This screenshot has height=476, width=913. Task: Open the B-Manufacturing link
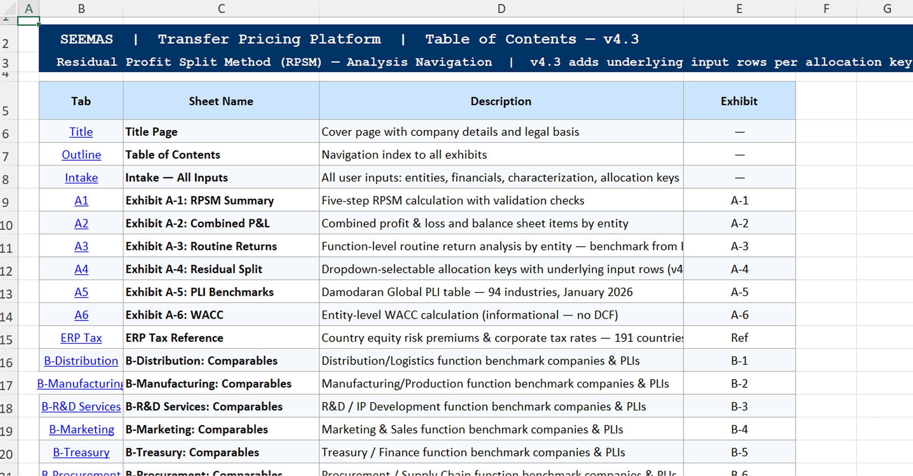tap(80, 384)
